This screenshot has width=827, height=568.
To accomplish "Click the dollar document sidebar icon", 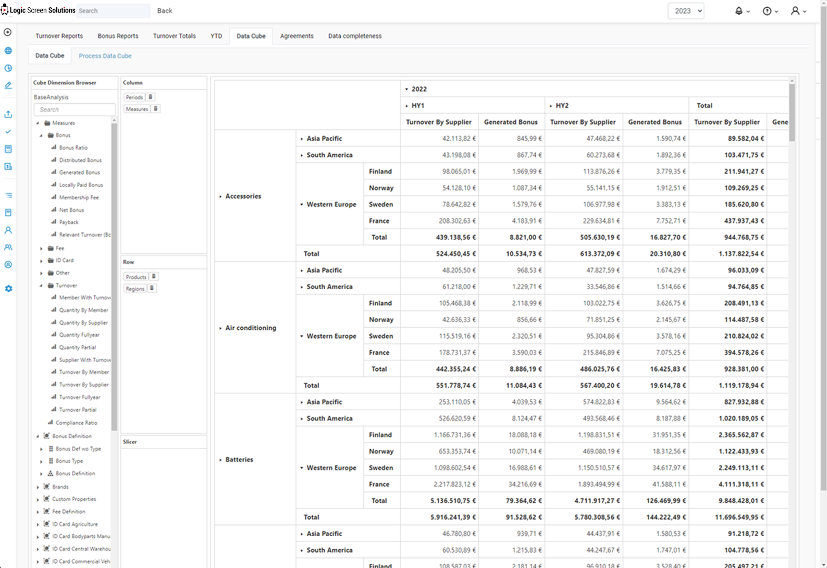I will [x=8, y=167].
